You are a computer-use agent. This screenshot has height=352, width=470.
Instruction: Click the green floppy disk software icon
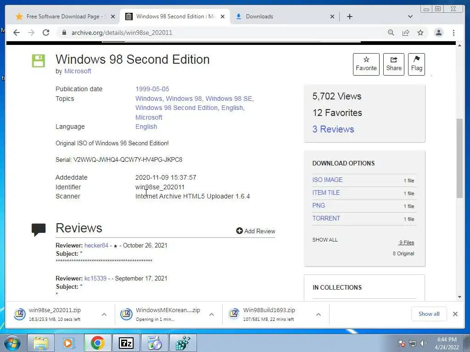point(39,61)
